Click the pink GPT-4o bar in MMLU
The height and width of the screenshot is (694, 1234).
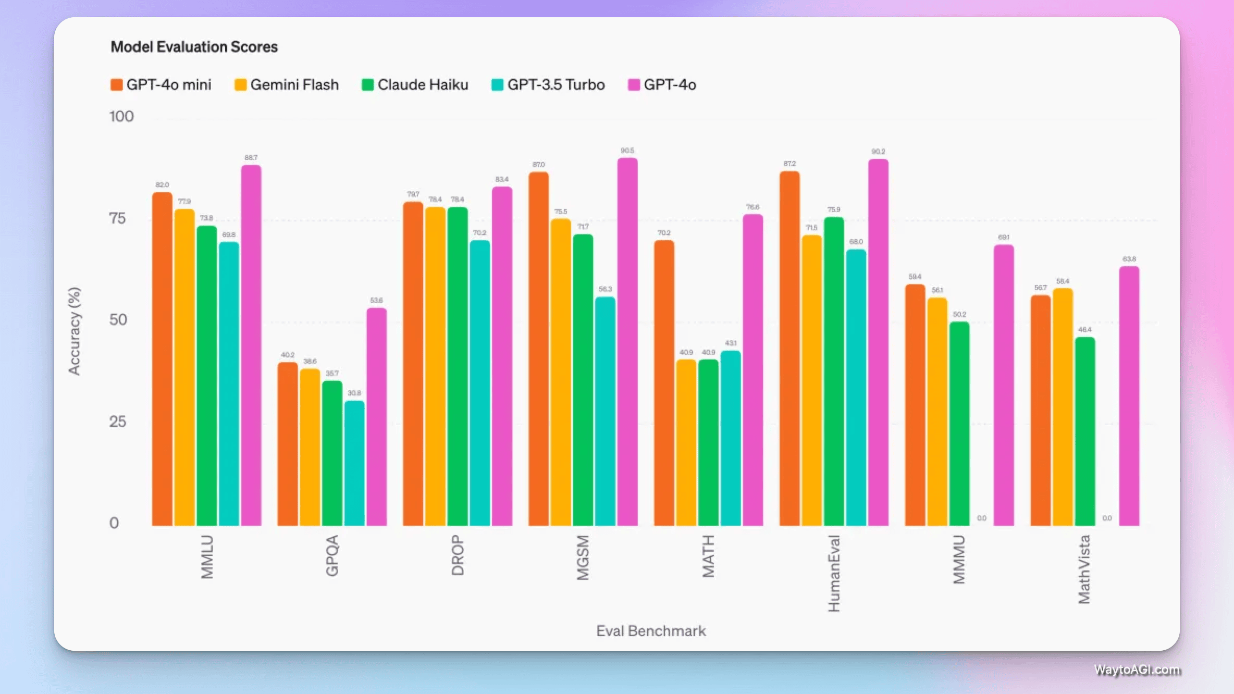tap(251, 345)
